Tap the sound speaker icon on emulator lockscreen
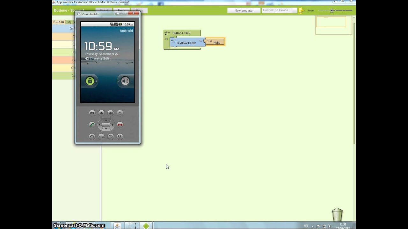This screenshot has height=229, width=408. pos(125,81)
